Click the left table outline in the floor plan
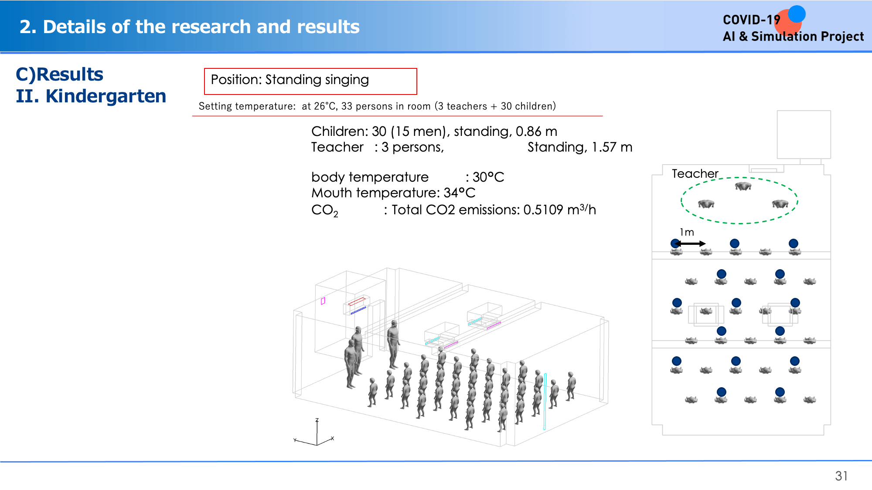 pyautogui.click(x=706, y=314)
